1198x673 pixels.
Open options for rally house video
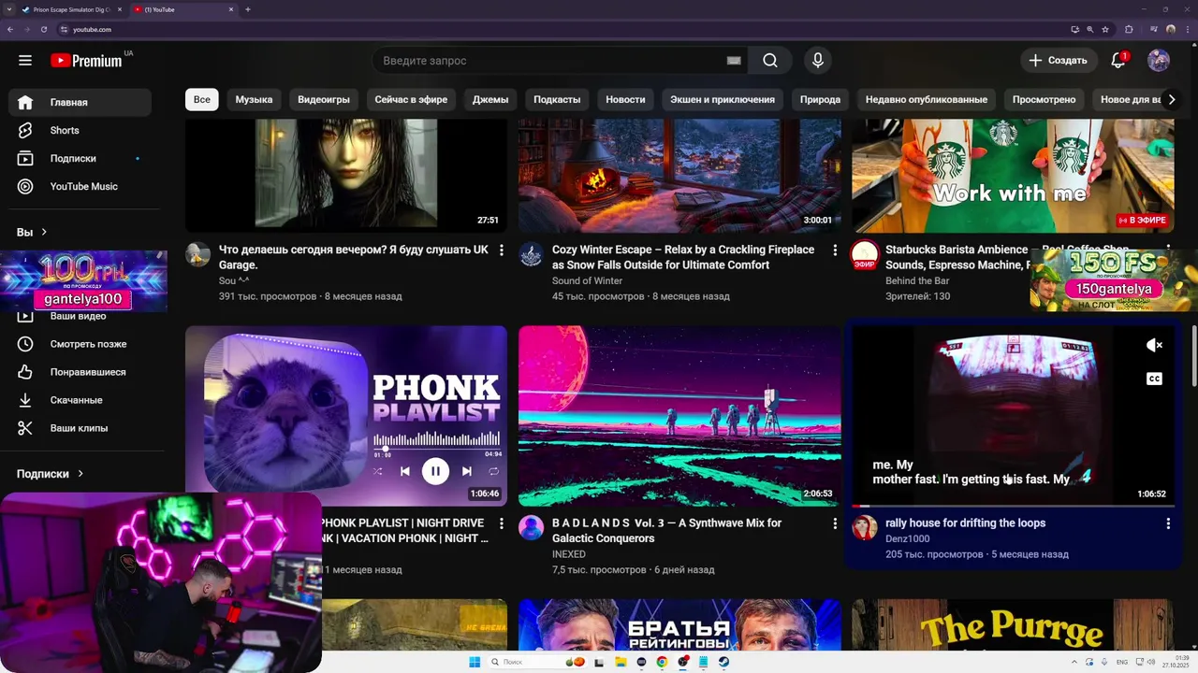tap(1168, 523)
